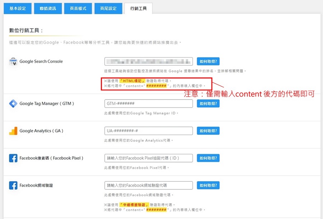The image size is (323, 219).
Task: Click the Facebook網域驗證 label text
Action: click(36, 185)
